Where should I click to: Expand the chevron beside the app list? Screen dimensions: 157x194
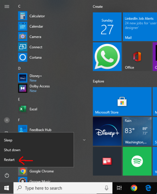point(84,140)
